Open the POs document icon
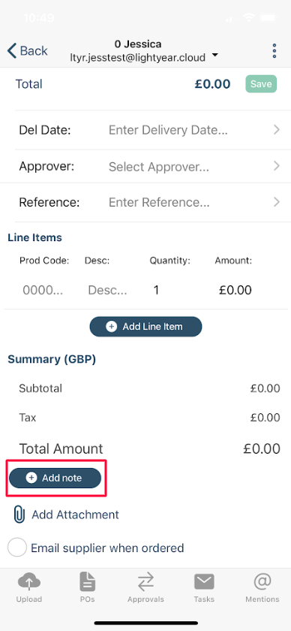 [x=87, y=582]
